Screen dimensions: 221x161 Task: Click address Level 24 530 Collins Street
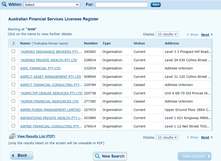coord(188,60)
